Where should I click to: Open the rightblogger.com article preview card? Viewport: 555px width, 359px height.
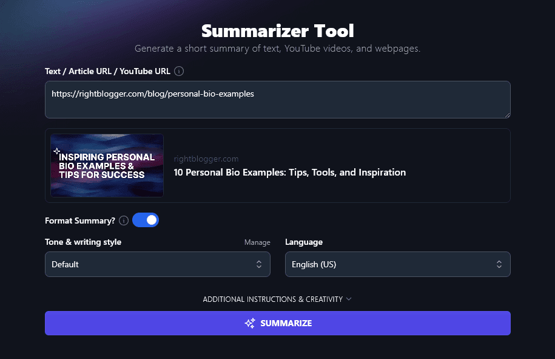[277, 165]
